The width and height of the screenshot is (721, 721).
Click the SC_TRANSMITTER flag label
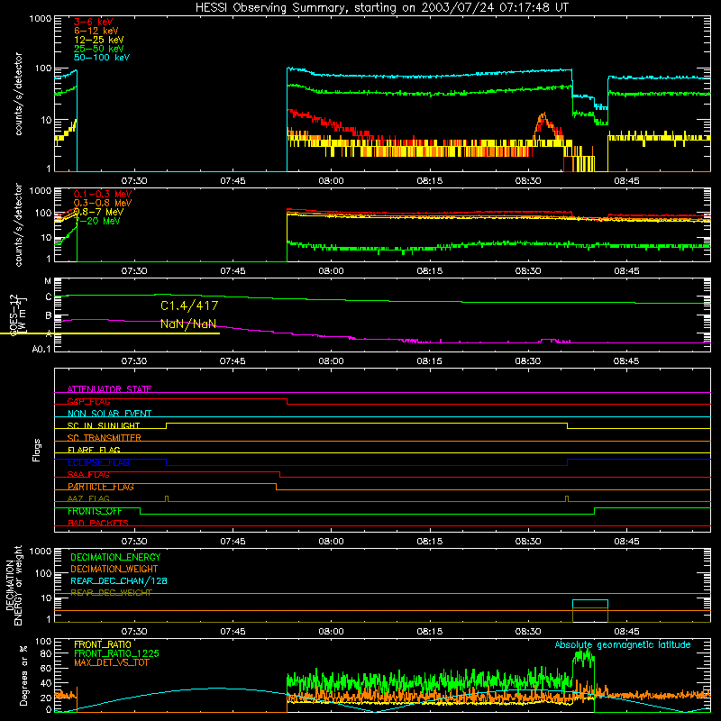pos(105,438)
